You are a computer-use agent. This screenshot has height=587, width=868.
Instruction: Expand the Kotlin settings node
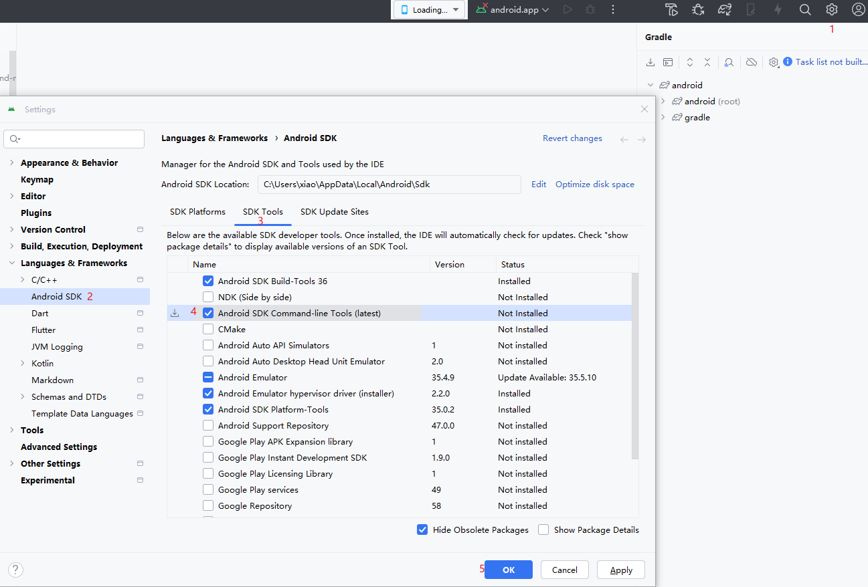click(22, 363)
